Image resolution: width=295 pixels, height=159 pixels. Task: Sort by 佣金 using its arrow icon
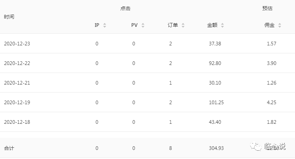coord(280,25)
